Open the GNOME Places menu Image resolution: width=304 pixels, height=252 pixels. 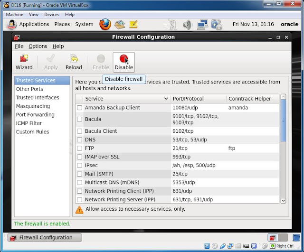click(x=62, y=24)
